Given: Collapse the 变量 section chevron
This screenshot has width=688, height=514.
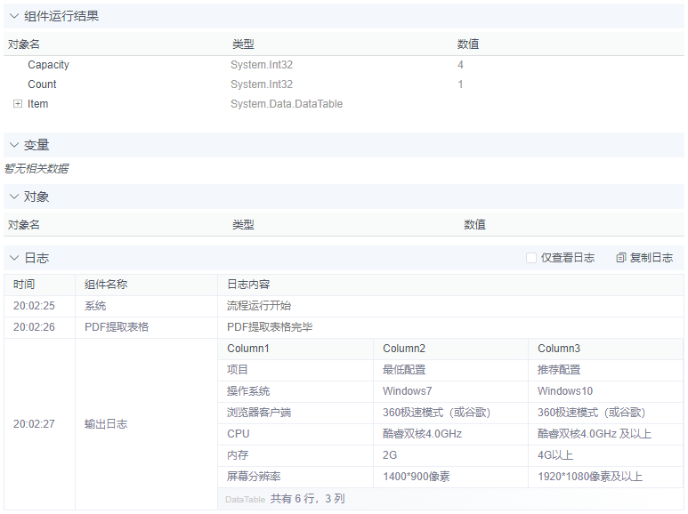Looking at the screenshot, I should click(14, 145).
